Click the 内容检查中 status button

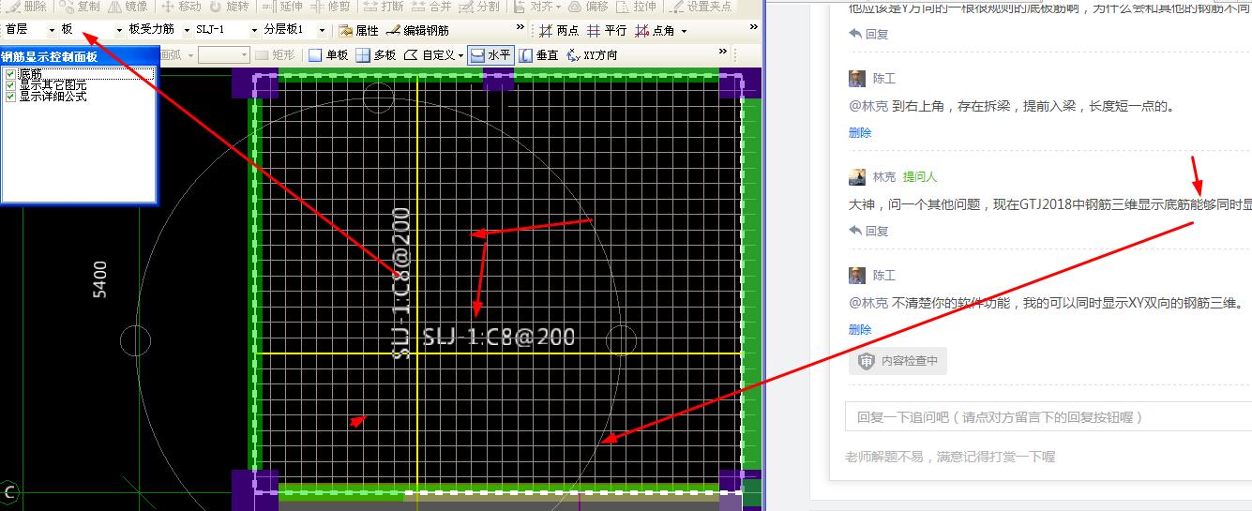tap(898, 361)
